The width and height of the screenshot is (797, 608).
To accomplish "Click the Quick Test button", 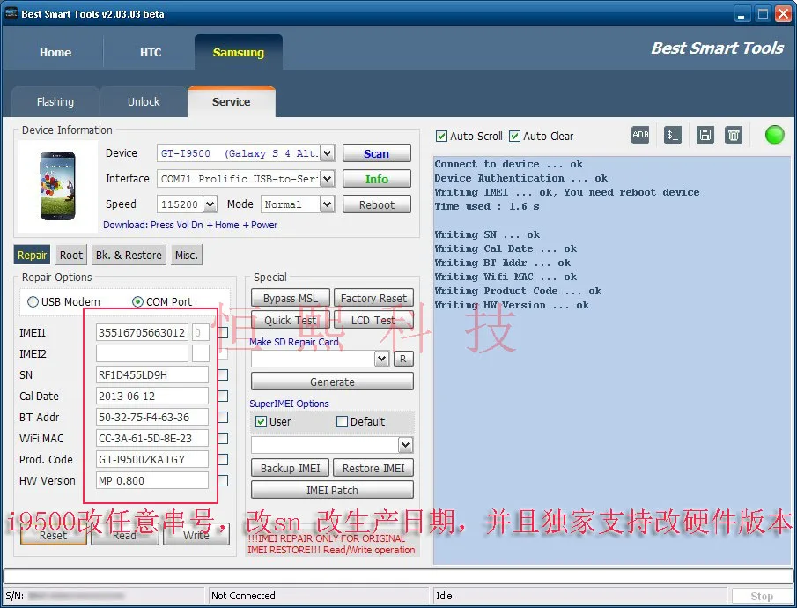I will point(291,320).
